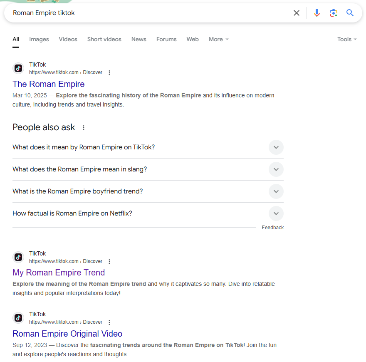
Task: Focus the 'Roman Empire tiktok' search field
Action: [149, 13]
